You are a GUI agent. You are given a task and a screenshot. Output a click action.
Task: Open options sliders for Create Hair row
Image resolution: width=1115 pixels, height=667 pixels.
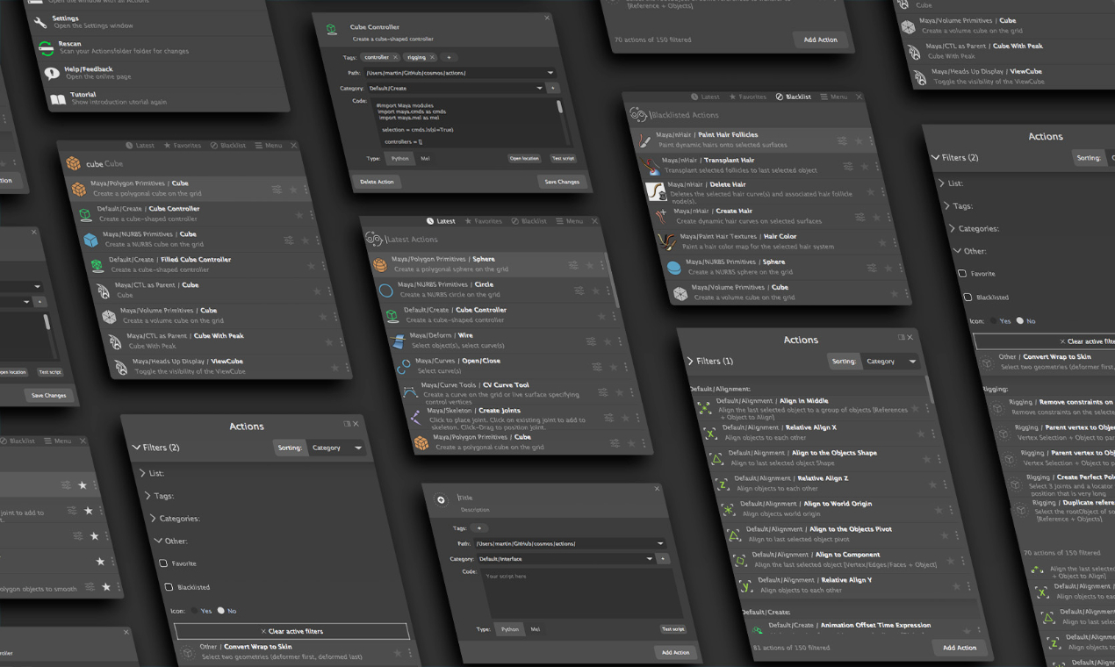(x=861, y=216)
